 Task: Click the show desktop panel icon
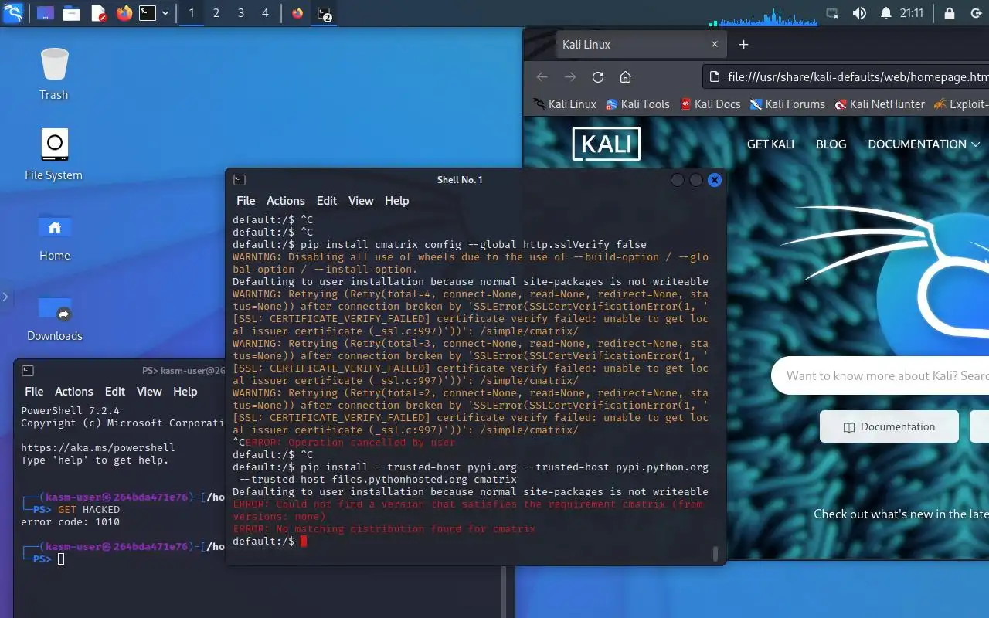tap(46, 13)
